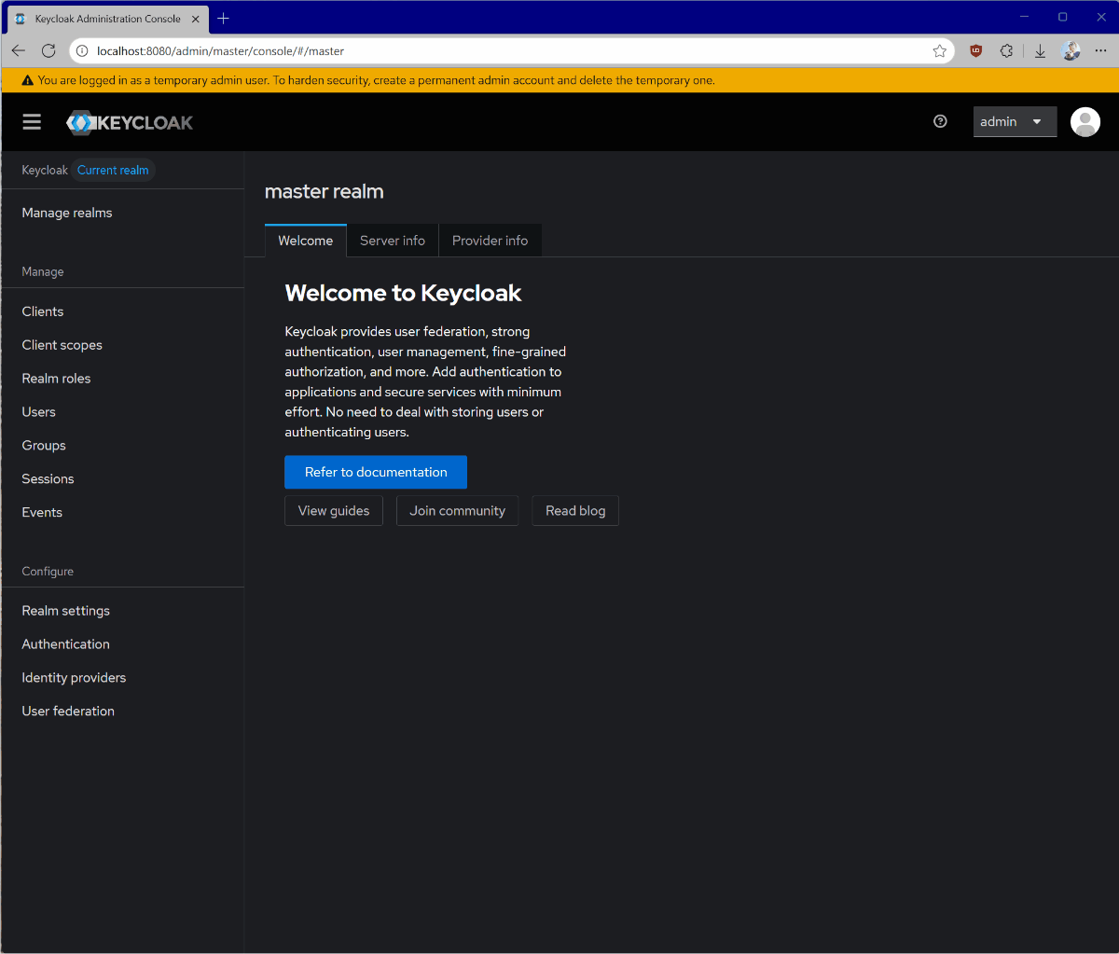The height and width of the screenshot is (954, 1119).
Task: Open the help question mark icon
Action: 939,121
